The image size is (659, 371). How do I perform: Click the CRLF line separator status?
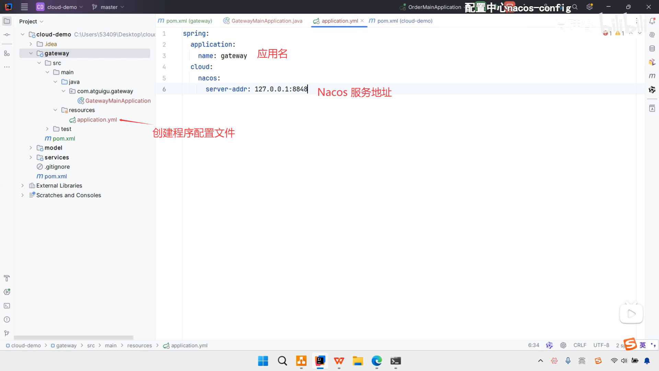pyautogui.click(x=580, y=345)
